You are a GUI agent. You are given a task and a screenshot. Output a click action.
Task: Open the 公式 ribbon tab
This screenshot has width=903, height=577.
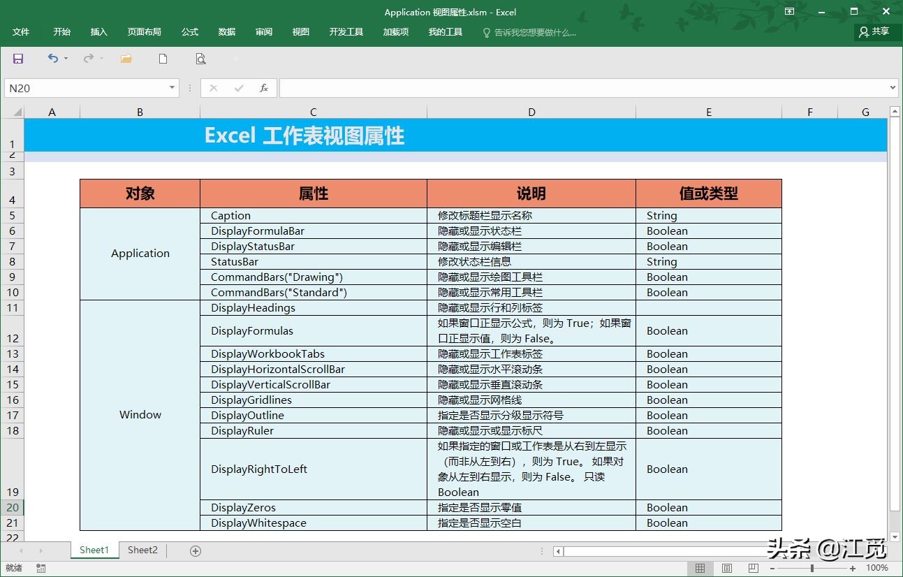click(190, 32)
